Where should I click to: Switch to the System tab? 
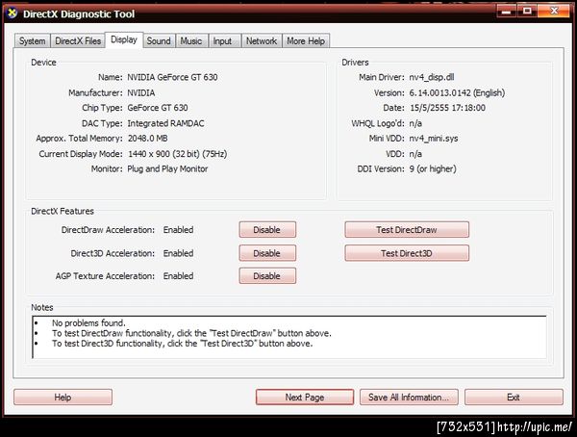tap(33, 40)
